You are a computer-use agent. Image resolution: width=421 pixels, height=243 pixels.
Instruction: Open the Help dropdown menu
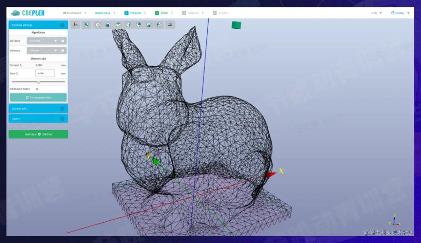pos(376,13)
